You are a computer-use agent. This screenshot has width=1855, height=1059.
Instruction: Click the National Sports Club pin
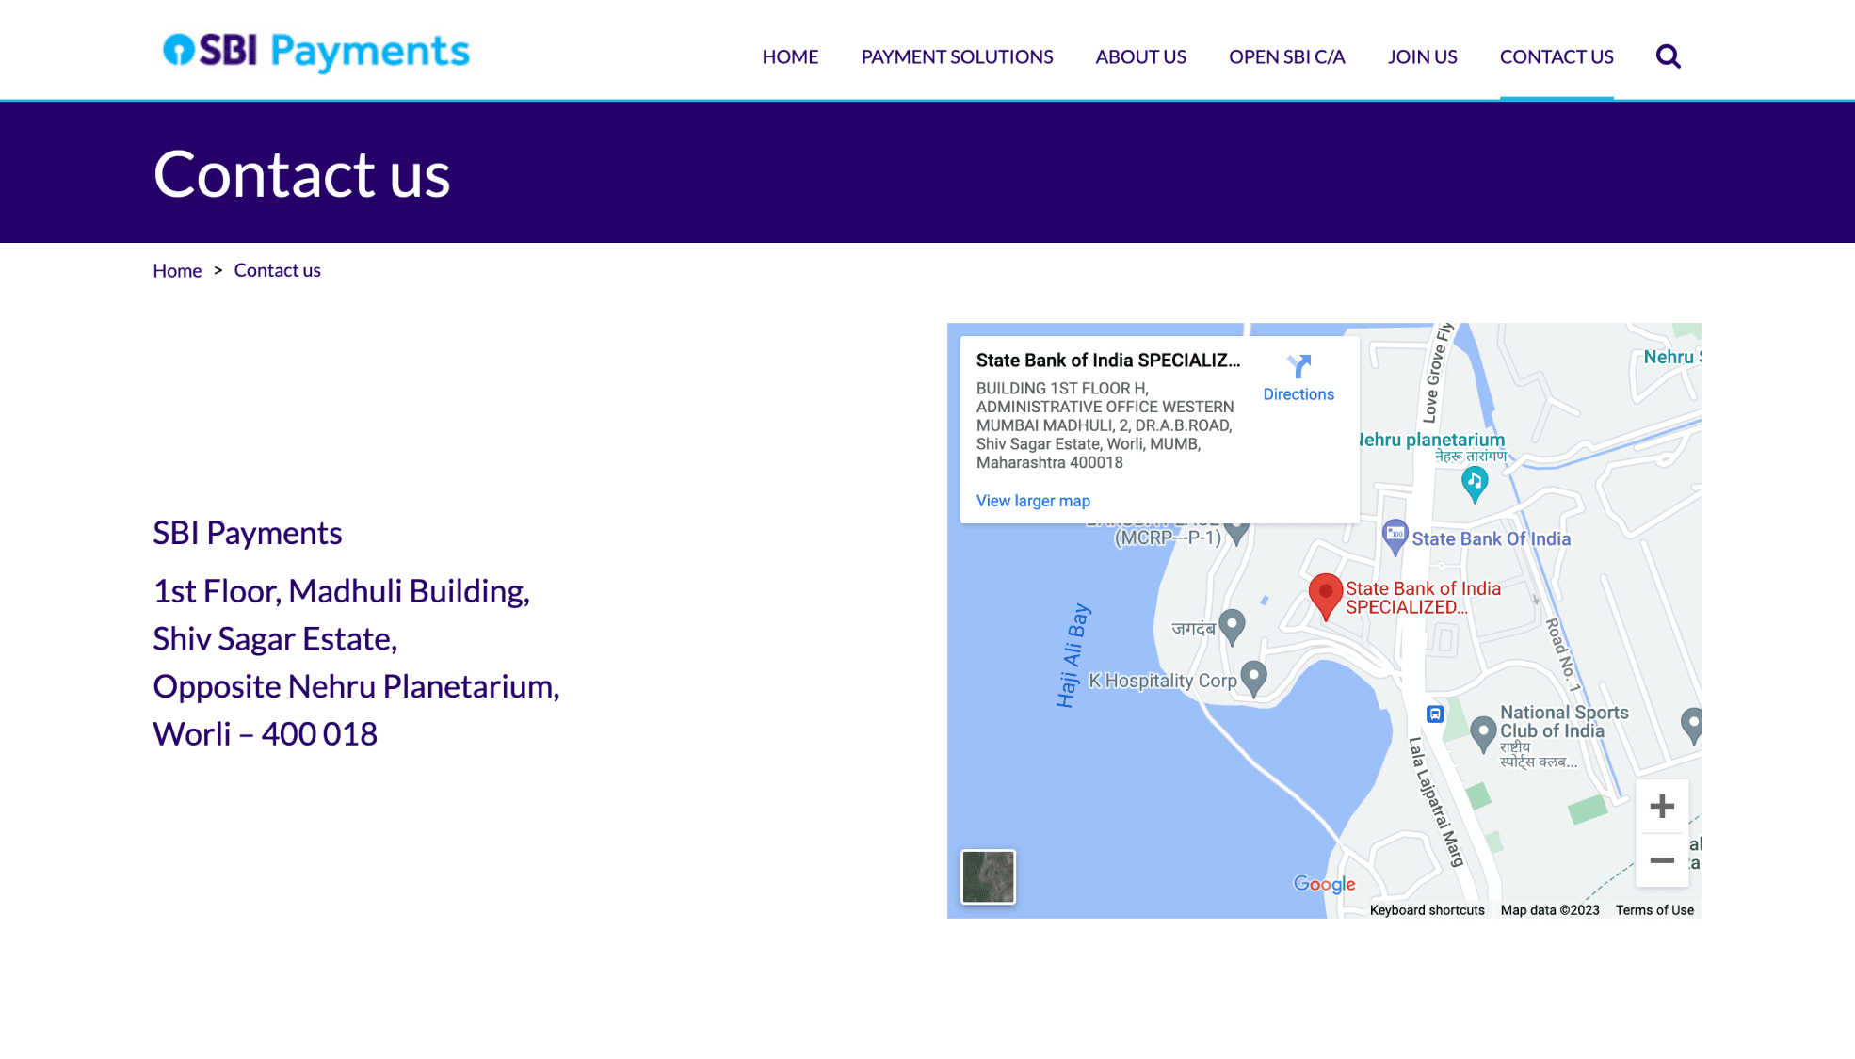point(1483,732)
